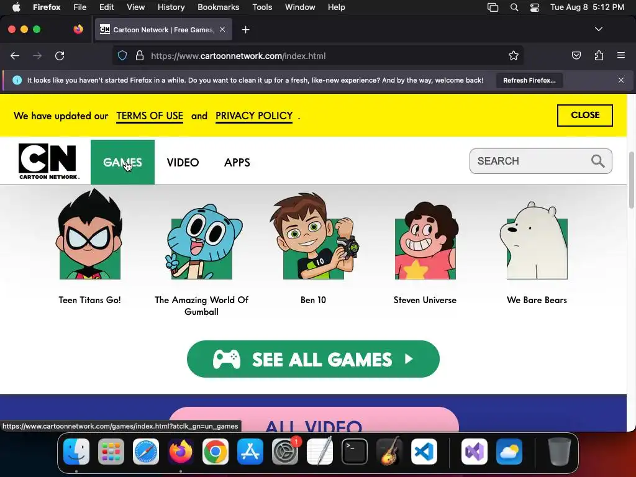The width and height of the screenshot is (636, 477).
Task: Open Launchpad from the Dock
Action: 111,451
